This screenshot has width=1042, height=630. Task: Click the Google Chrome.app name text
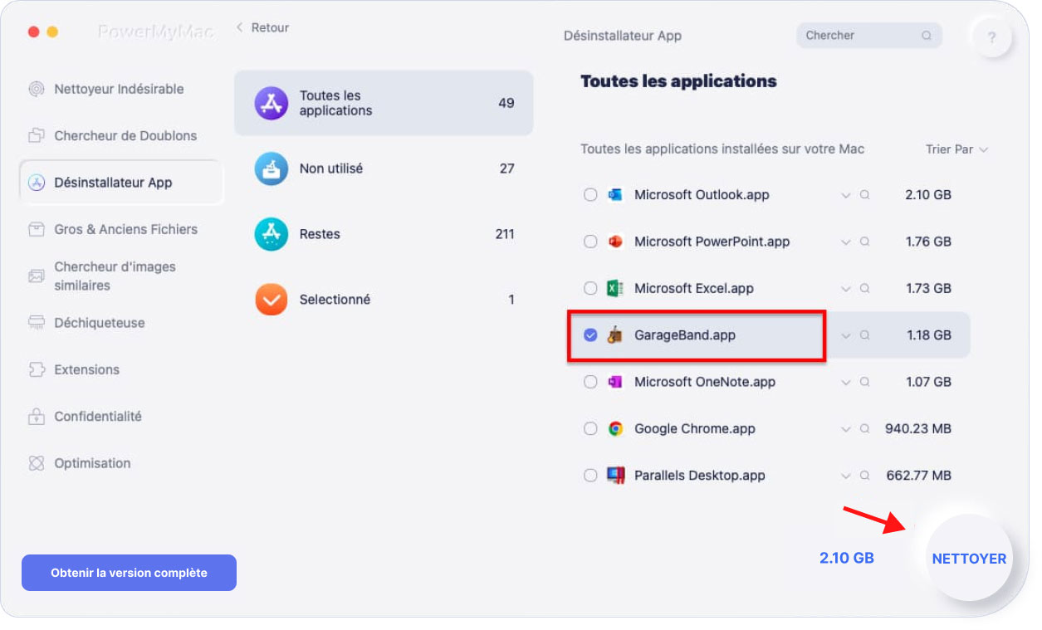click(x=695, y=429)
